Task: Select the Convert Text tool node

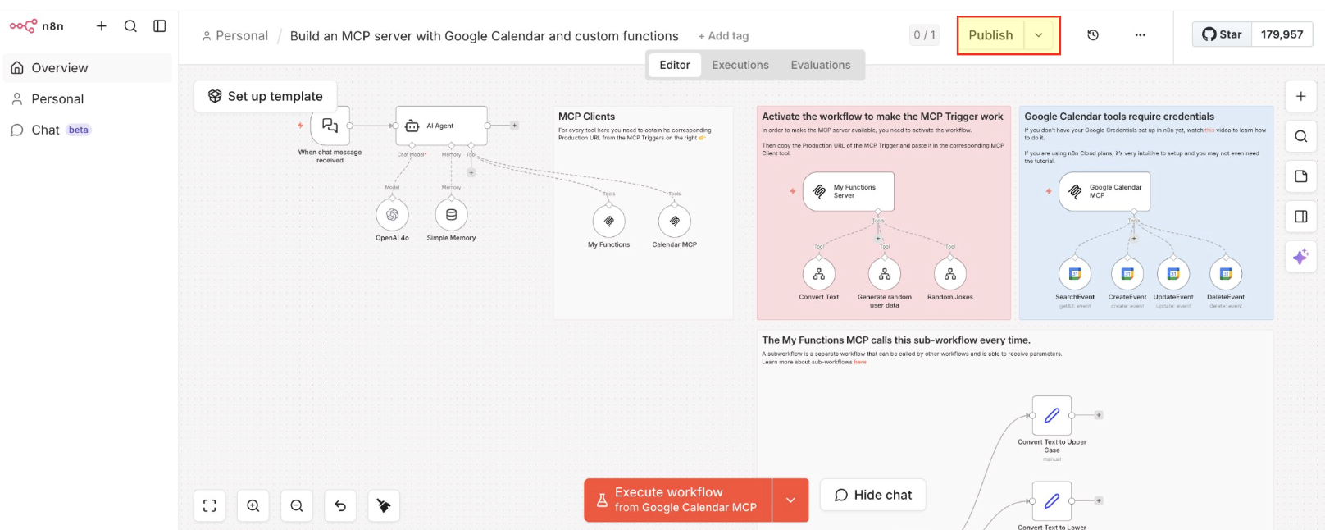Action: (818, 274)
